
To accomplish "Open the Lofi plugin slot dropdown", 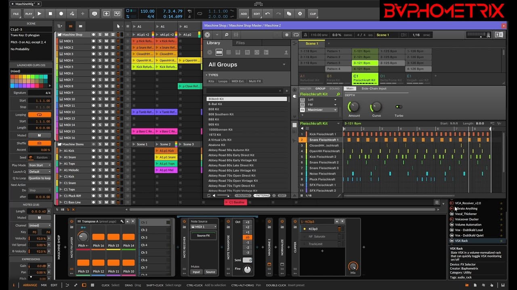I will point(335,99).
